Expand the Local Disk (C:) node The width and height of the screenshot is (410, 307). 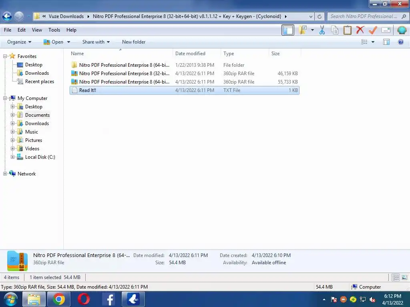coord(12,157)
